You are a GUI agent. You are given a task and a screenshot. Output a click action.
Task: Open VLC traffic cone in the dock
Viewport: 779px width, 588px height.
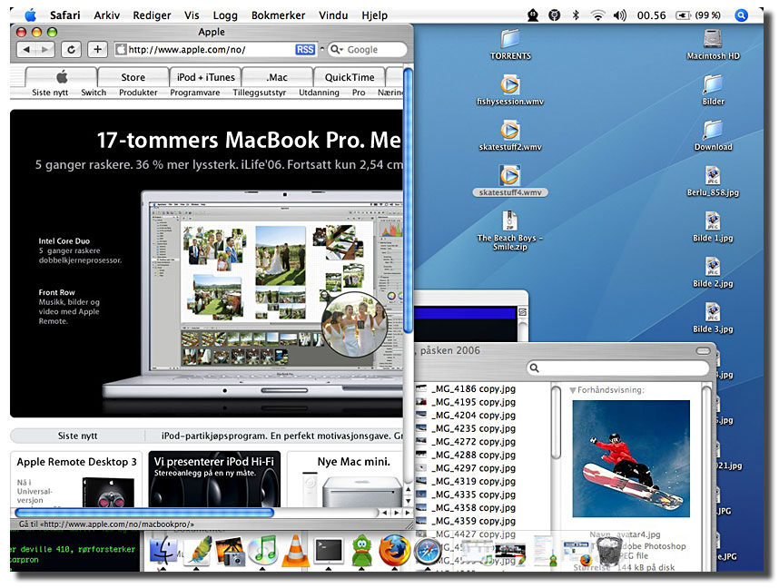tap(296, 552)
